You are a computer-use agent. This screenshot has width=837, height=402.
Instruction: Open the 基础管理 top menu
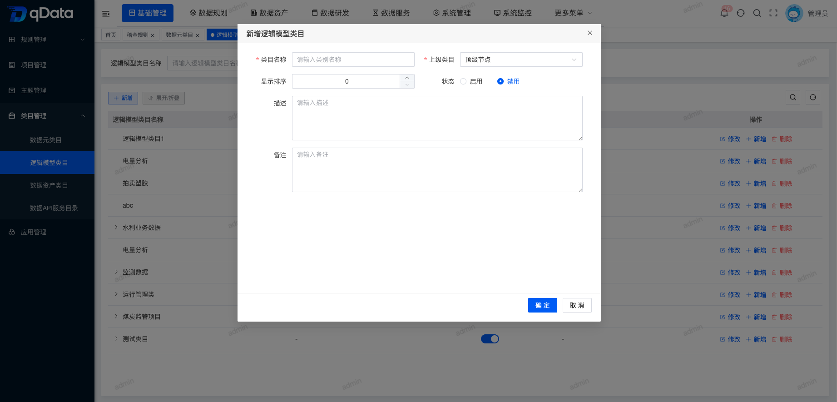[x=148, y=13]
